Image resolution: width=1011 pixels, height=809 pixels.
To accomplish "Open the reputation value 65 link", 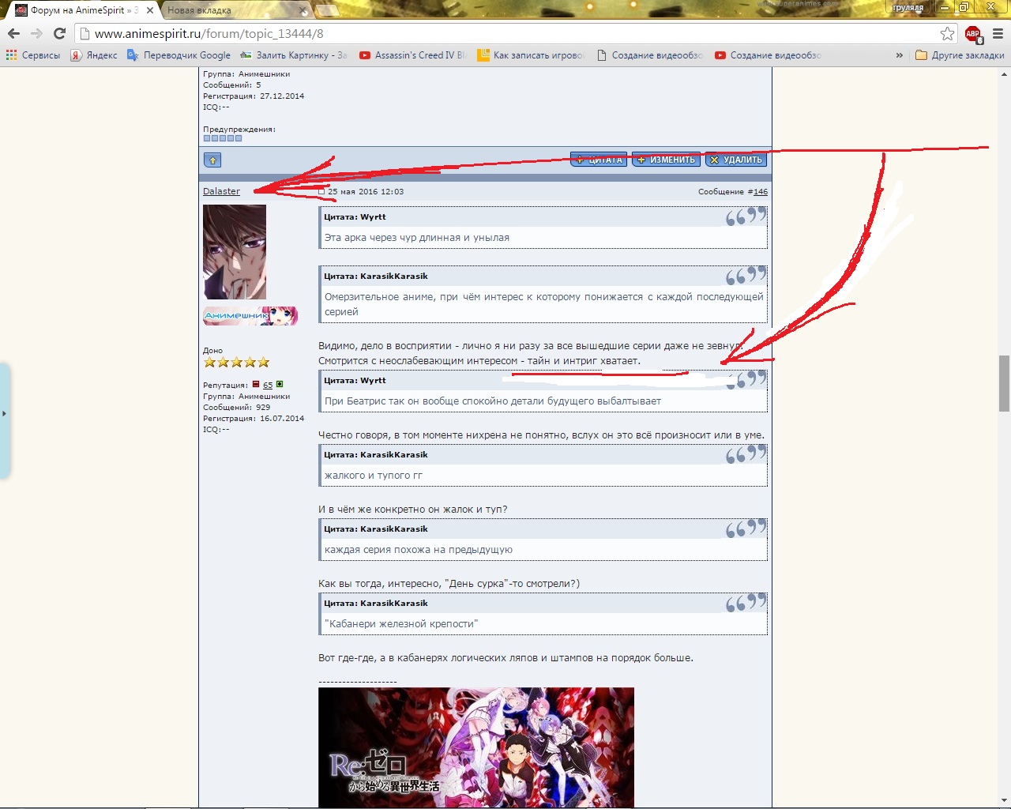I will 268,386.
